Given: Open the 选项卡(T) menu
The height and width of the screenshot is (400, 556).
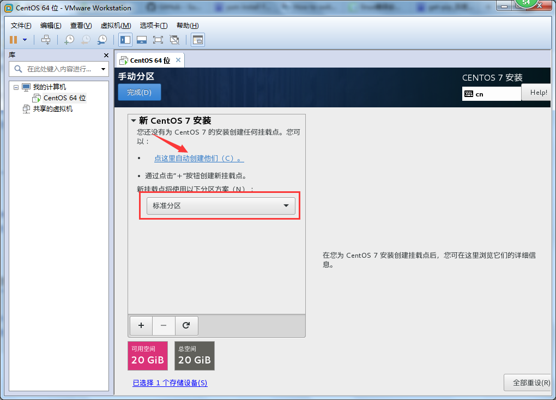Looking at the screenshot, I should click(154, 26).
